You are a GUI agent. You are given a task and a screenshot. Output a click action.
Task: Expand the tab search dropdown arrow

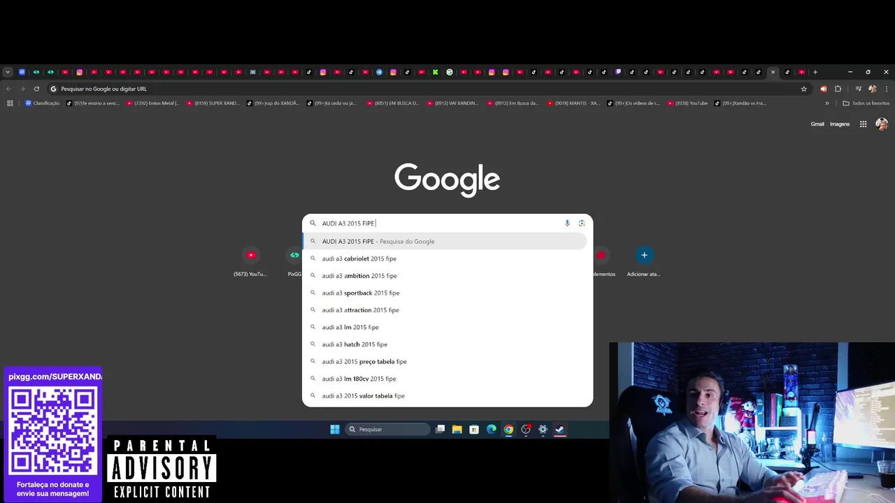(x=8, y=72)
